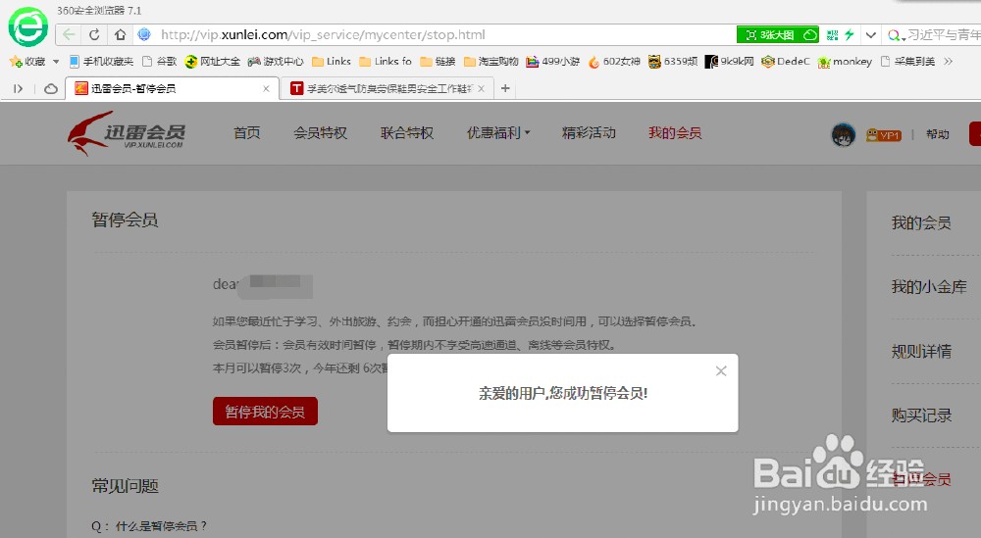Open 购买记录 in sidebar
This screenshot has width=981, height=538.
pos(921,416)
